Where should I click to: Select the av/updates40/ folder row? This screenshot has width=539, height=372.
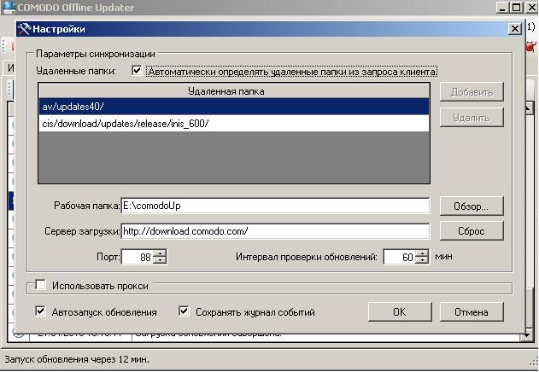(234, 107)
